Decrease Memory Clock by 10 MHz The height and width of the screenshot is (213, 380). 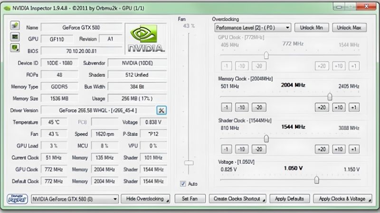point(242,107)
